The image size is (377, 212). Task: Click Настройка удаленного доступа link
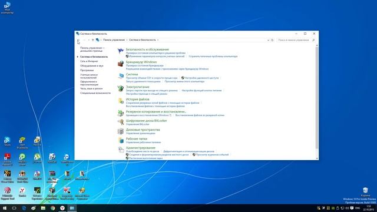coord(201,78)
